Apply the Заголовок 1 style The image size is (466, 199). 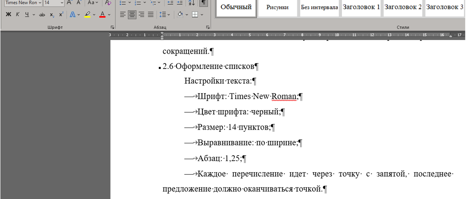click(361, 7)
